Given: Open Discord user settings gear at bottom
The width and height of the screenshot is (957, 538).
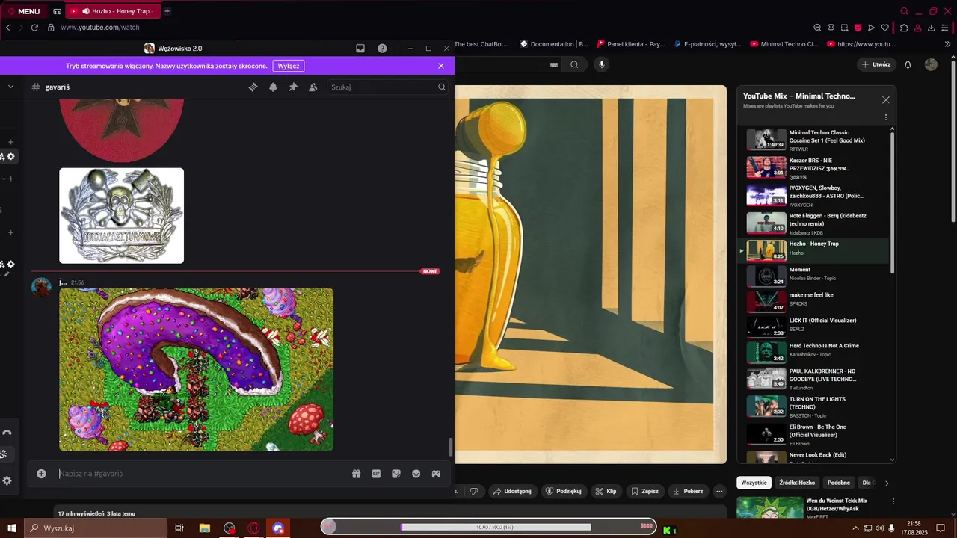Looking at the screenshot, I should pos(7,480).
